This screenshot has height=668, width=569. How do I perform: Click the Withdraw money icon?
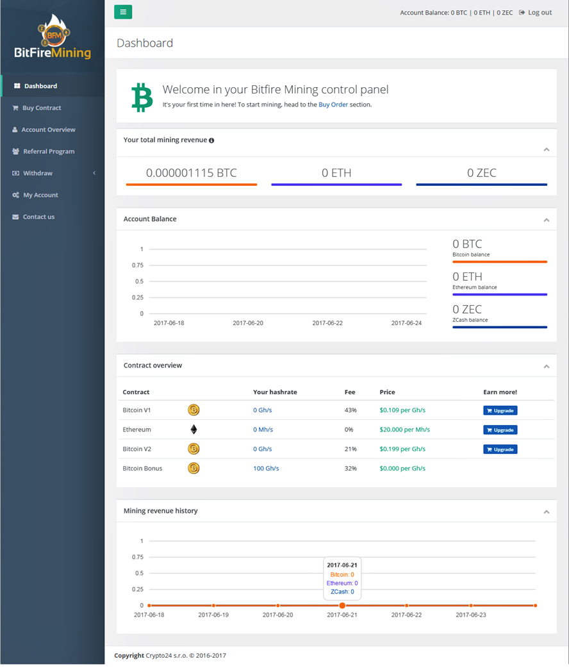tap(16, 173)
